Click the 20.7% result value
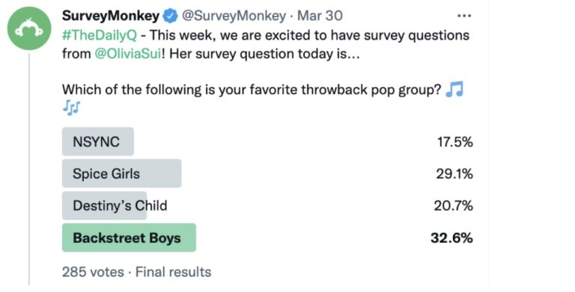The image size is (575, 292). 454,206
